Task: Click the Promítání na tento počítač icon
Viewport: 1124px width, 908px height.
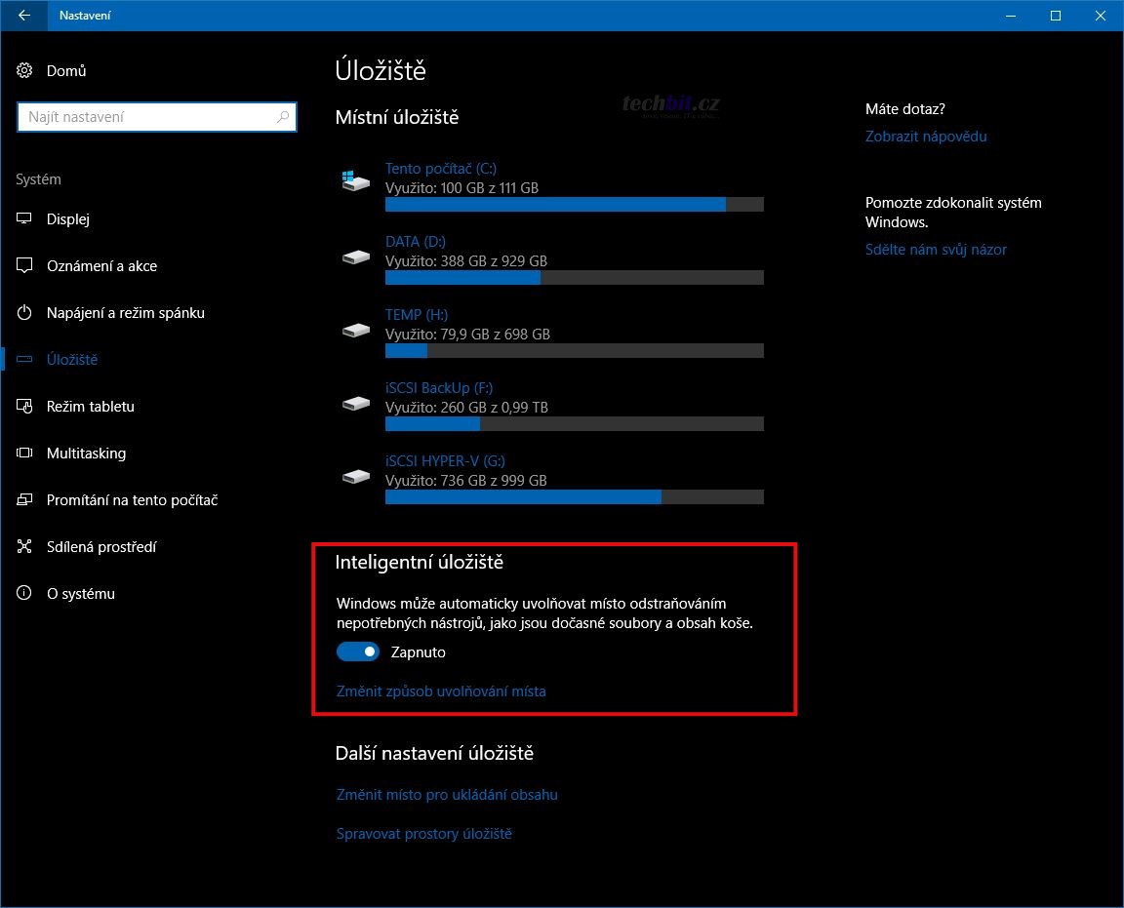Action: coord(24,499)
